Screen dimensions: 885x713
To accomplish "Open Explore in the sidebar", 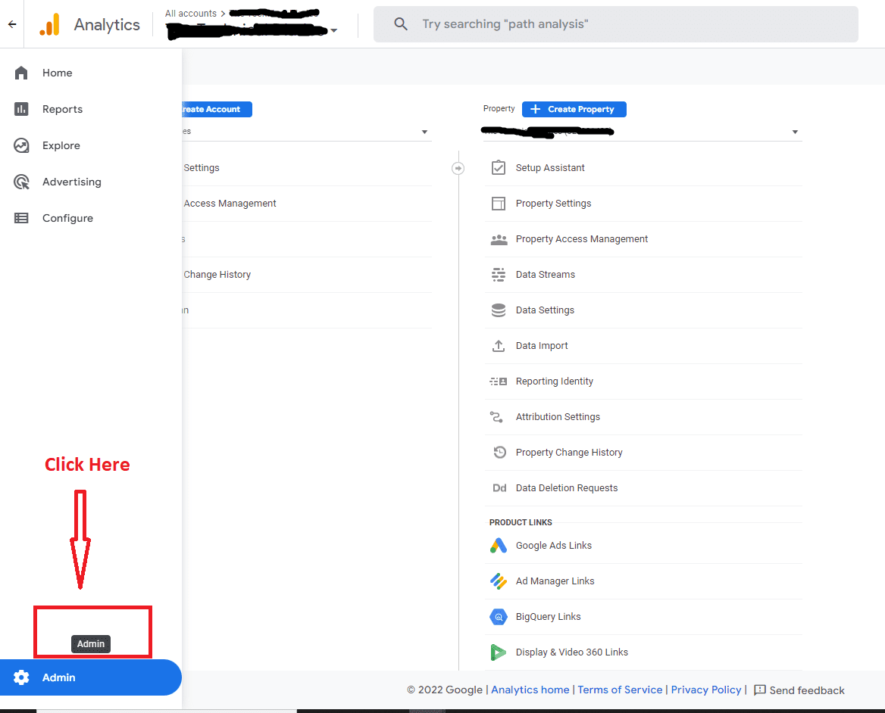I will (91, 145).
